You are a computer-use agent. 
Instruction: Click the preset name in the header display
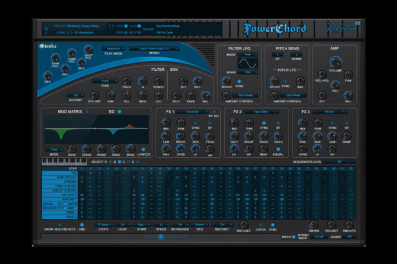[83, 26]
